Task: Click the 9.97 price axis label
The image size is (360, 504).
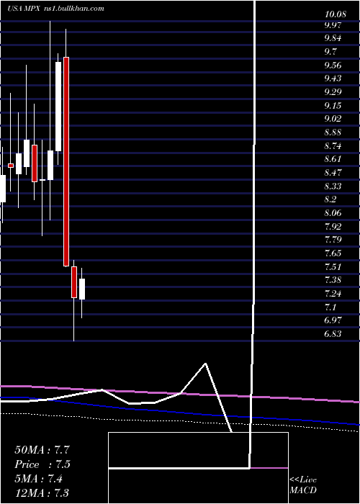Action: (333, 24)
